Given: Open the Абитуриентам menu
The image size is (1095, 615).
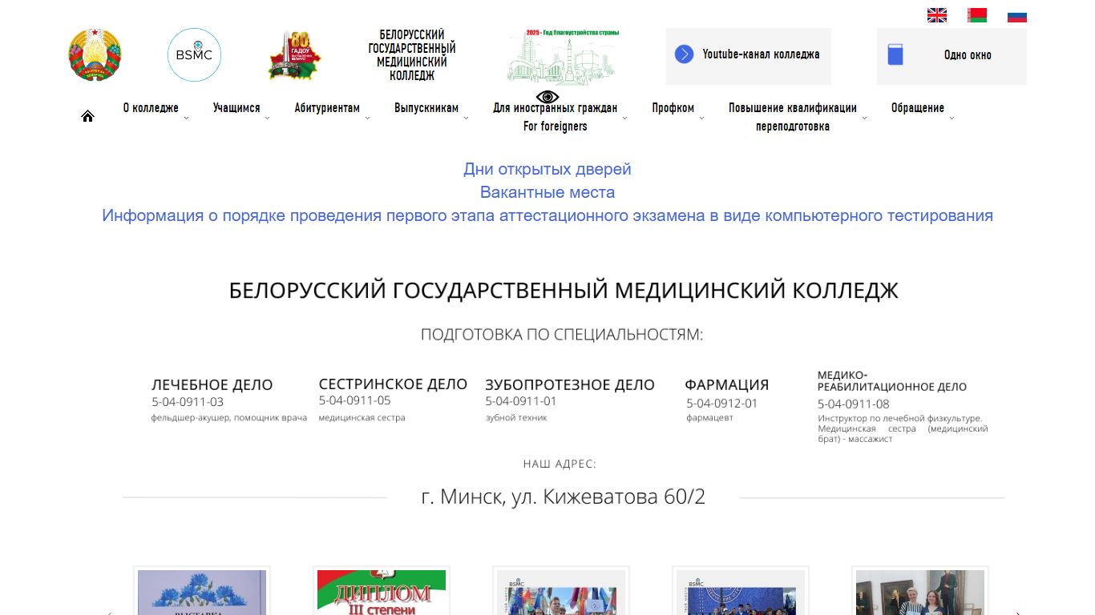Looking at the screenshot, I should (x=327, y=108).
